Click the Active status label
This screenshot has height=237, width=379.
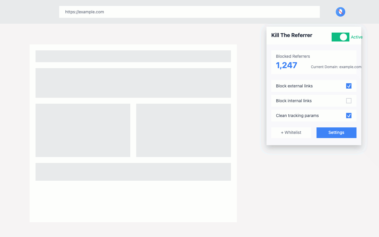tap(356, 37)
